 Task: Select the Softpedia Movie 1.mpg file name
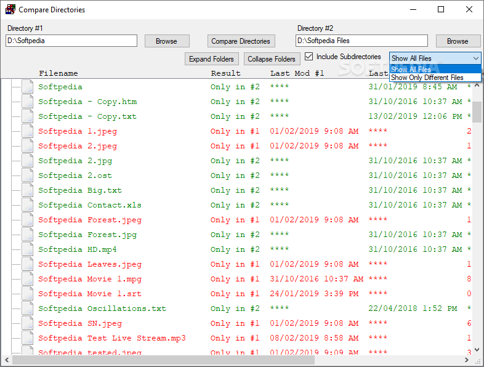(x=90, y=280)
